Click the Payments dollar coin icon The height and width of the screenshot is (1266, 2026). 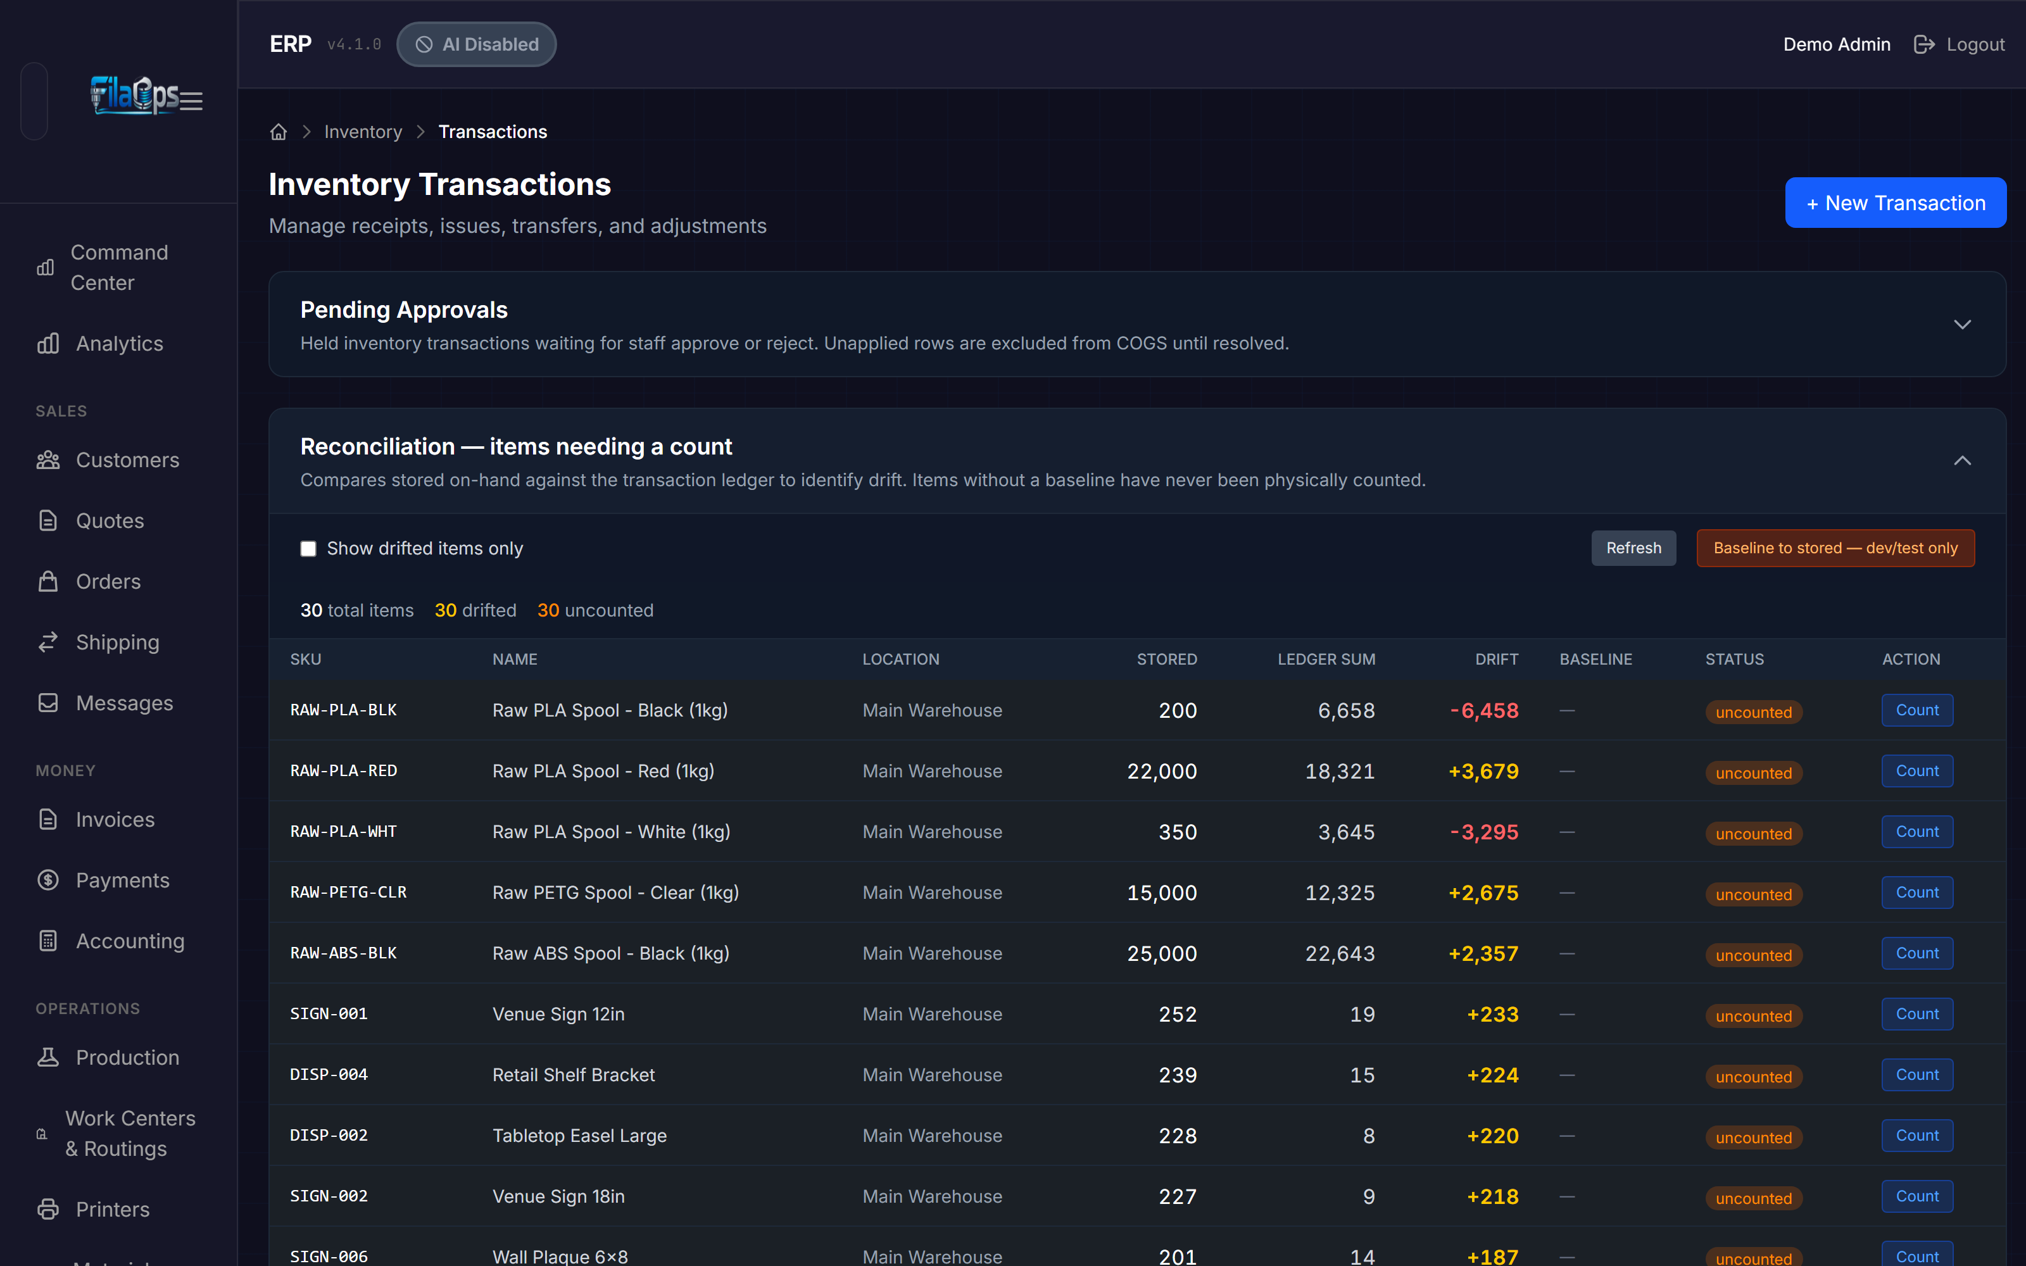point(47,880)
